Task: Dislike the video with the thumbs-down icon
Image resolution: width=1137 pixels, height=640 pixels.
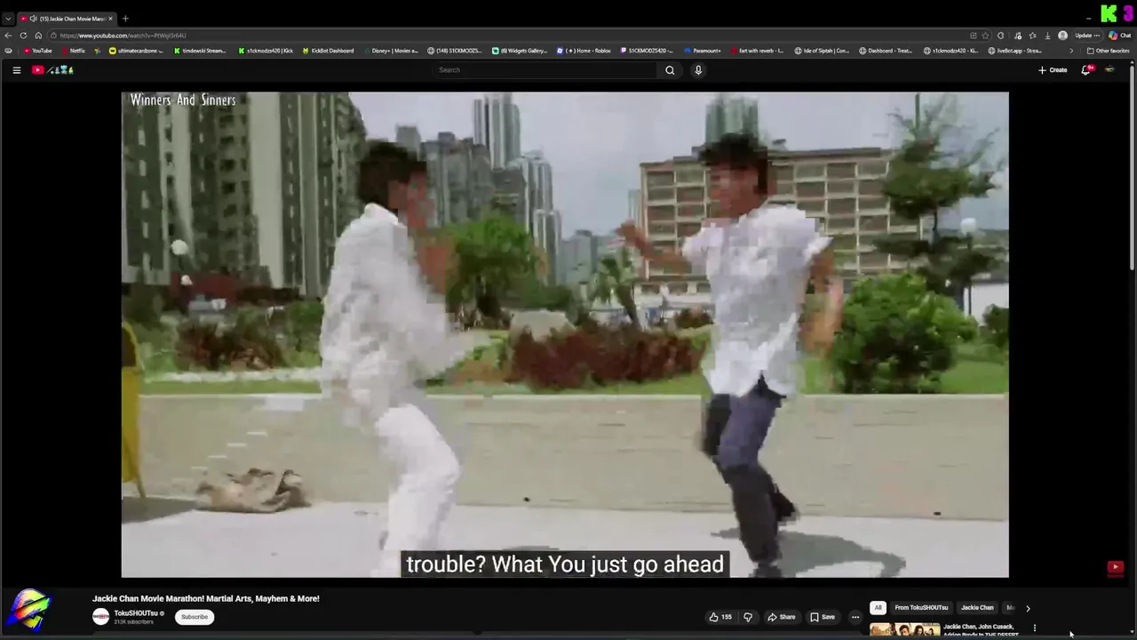Action: point(748,617)
